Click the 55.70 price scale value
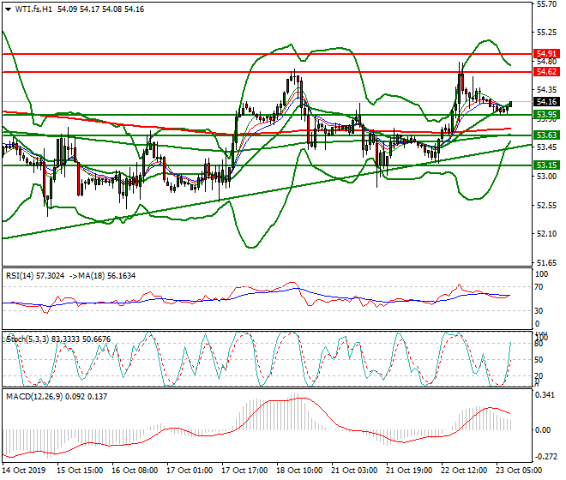 tap(546, 4)
